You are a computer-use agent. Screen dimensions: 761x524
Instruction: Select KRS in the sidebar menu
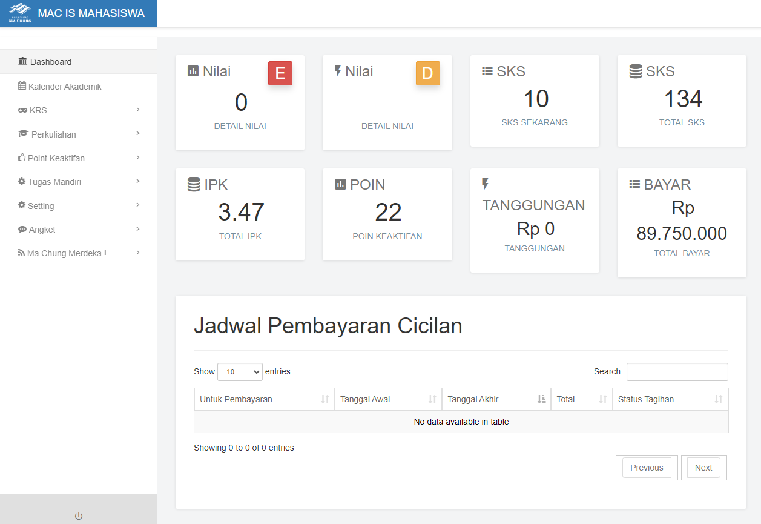(x=79, y=110)
